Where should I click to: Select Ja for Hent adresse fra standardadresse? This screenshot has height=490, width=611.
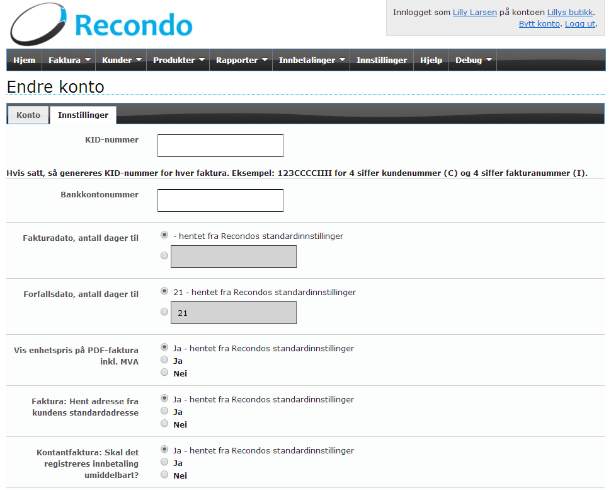[164, 411]
